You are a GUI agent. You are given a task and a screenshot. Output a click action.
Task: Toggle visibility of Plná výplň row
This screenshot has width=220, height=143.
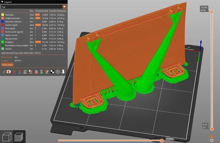[34, 28]
